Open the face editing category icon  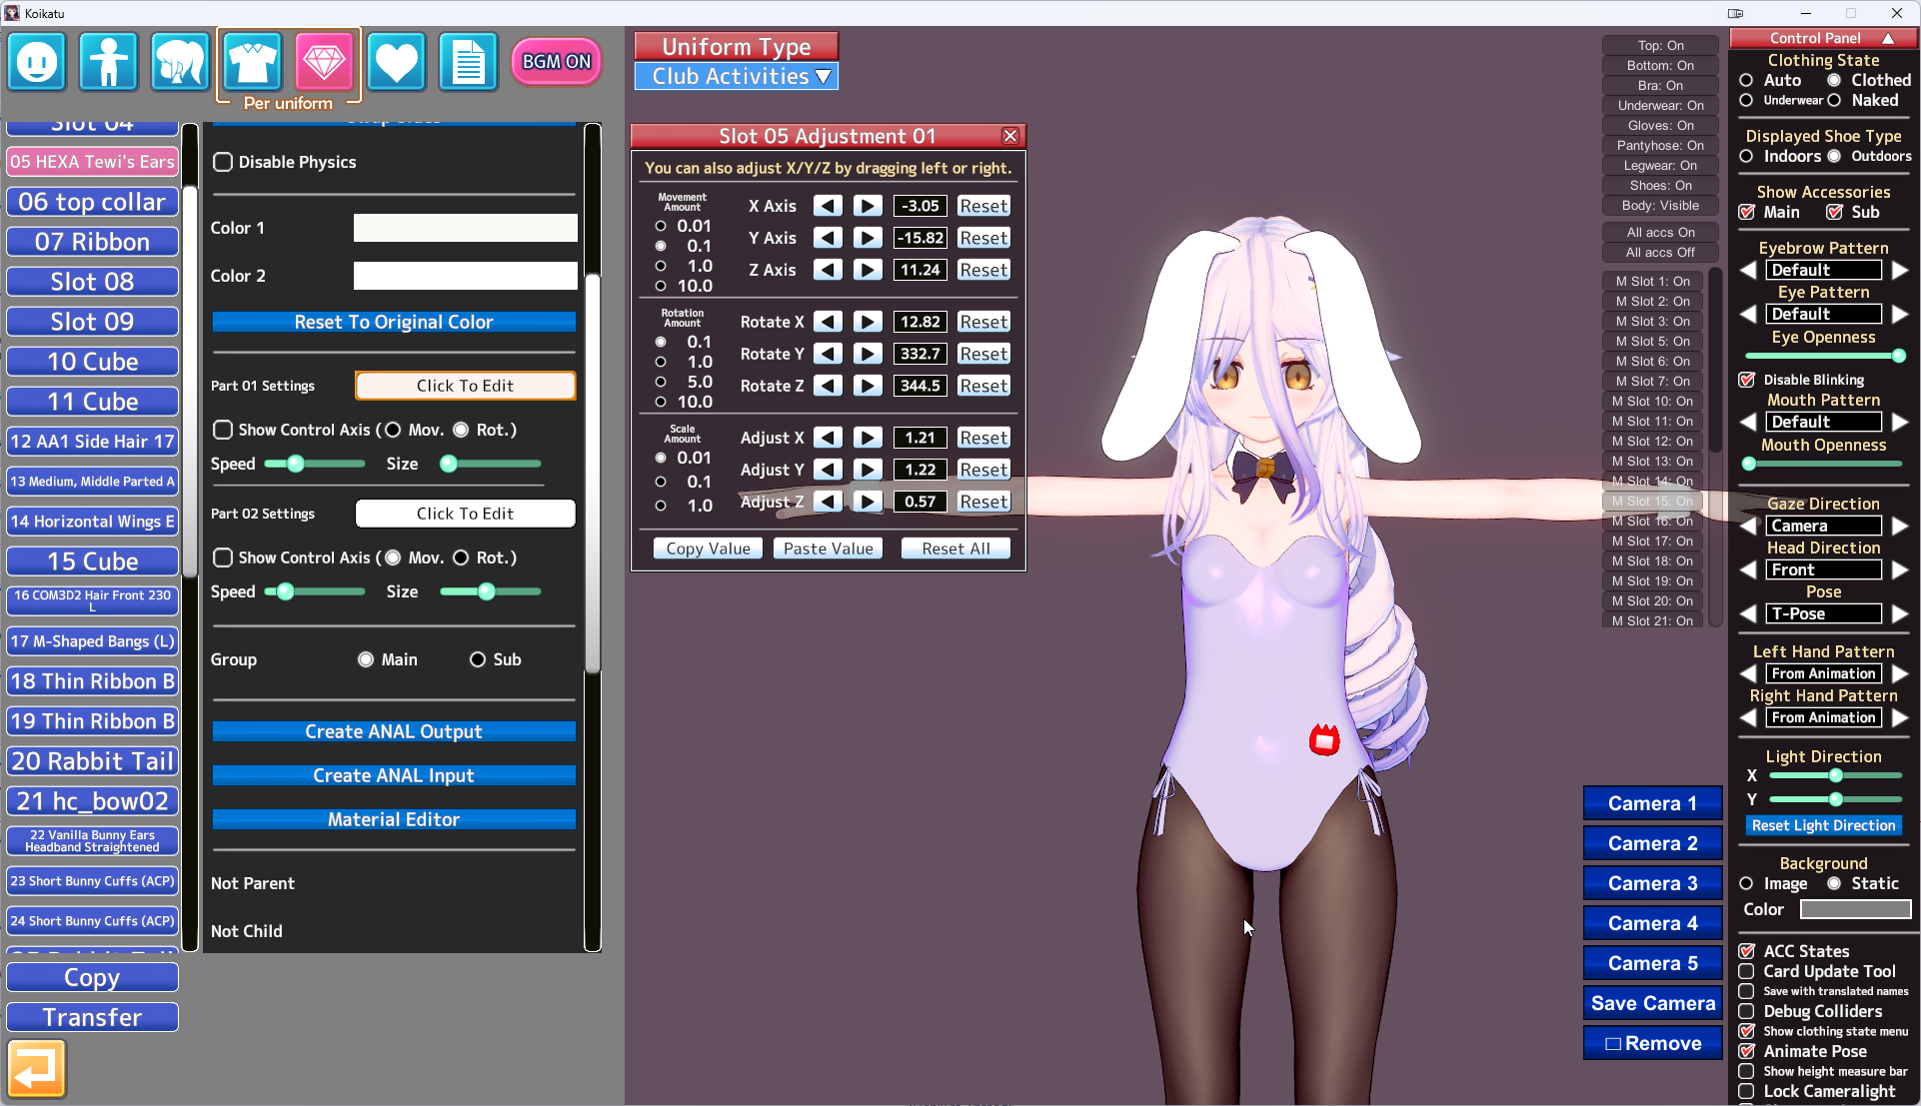pos(37,62)
